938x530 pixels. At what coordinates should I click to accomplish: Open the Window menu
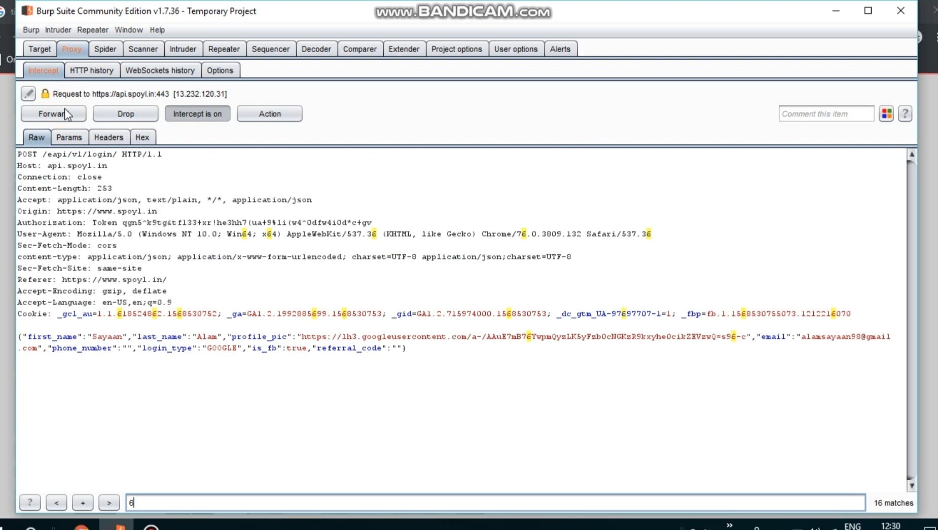pos(129,30)
